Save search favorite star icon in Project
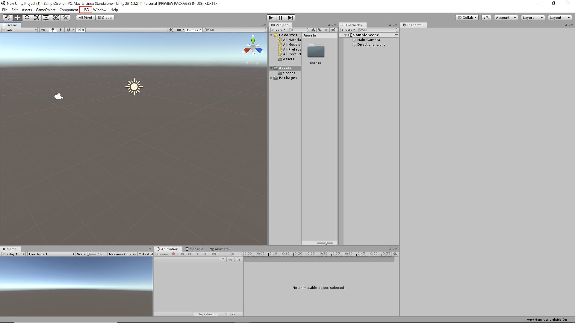 (326, 30)
